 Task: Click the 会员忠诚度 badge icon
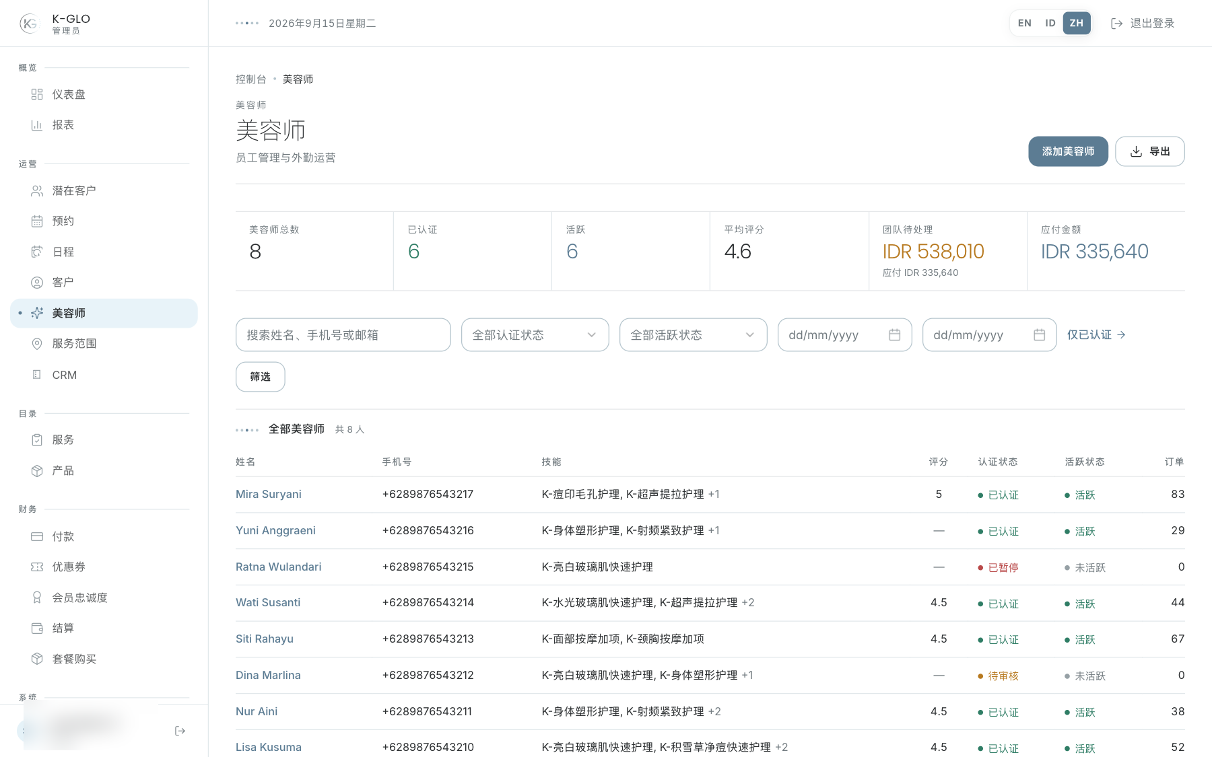[37, 598]
